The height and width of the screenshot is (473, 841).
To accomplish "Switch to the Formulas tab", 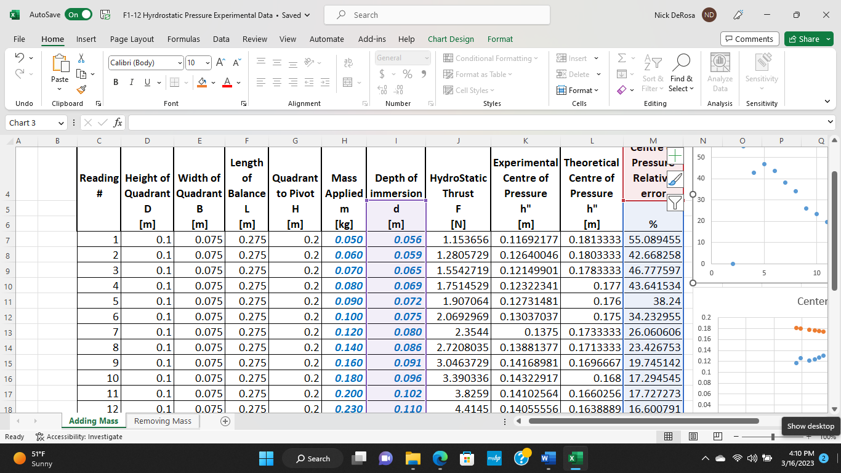I will [183, 39].
